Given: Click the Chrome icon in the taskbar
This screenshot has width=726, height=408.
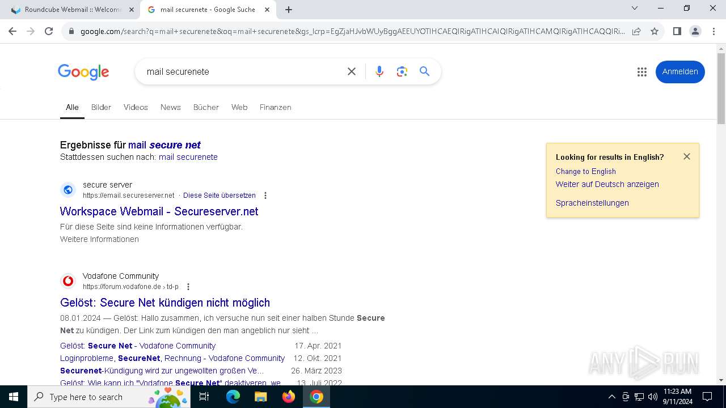Looking at the screenshot, I should click(316, 397).
